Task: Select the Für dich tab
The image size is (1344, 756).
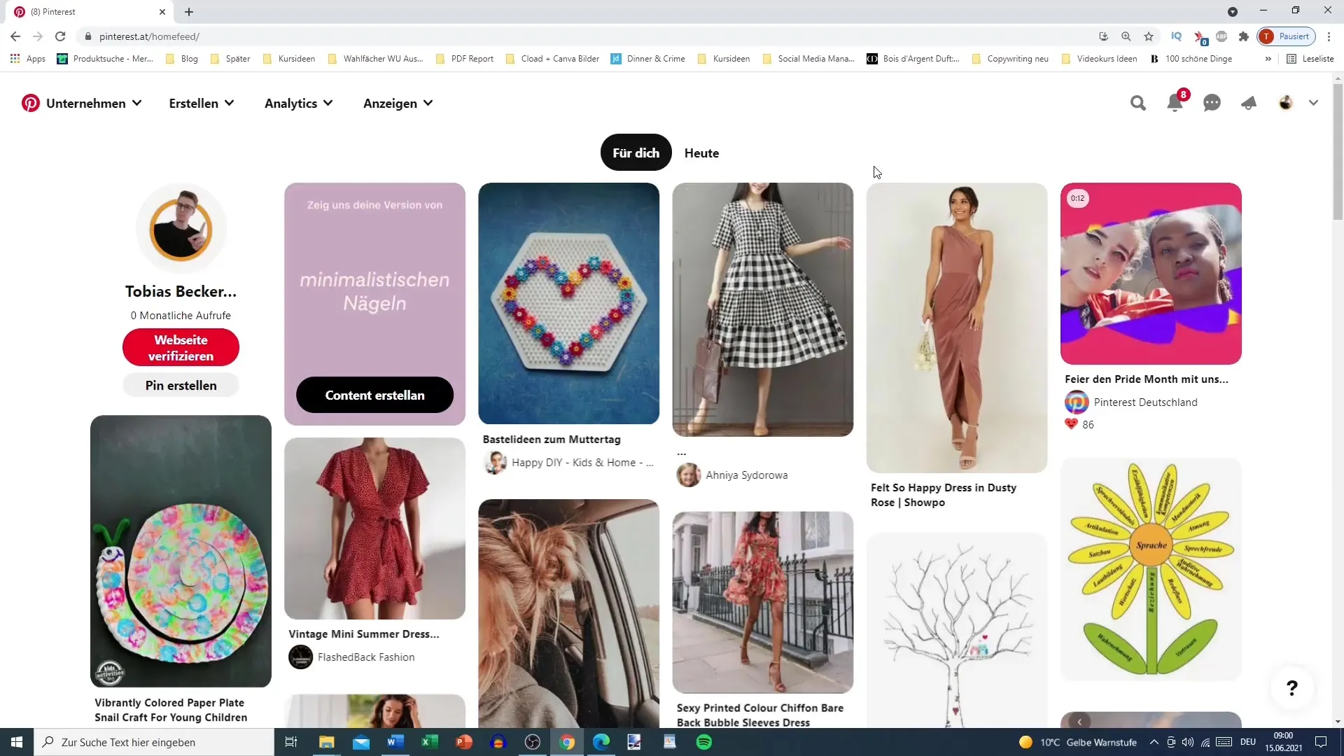Action: click(x=636, y=153)
